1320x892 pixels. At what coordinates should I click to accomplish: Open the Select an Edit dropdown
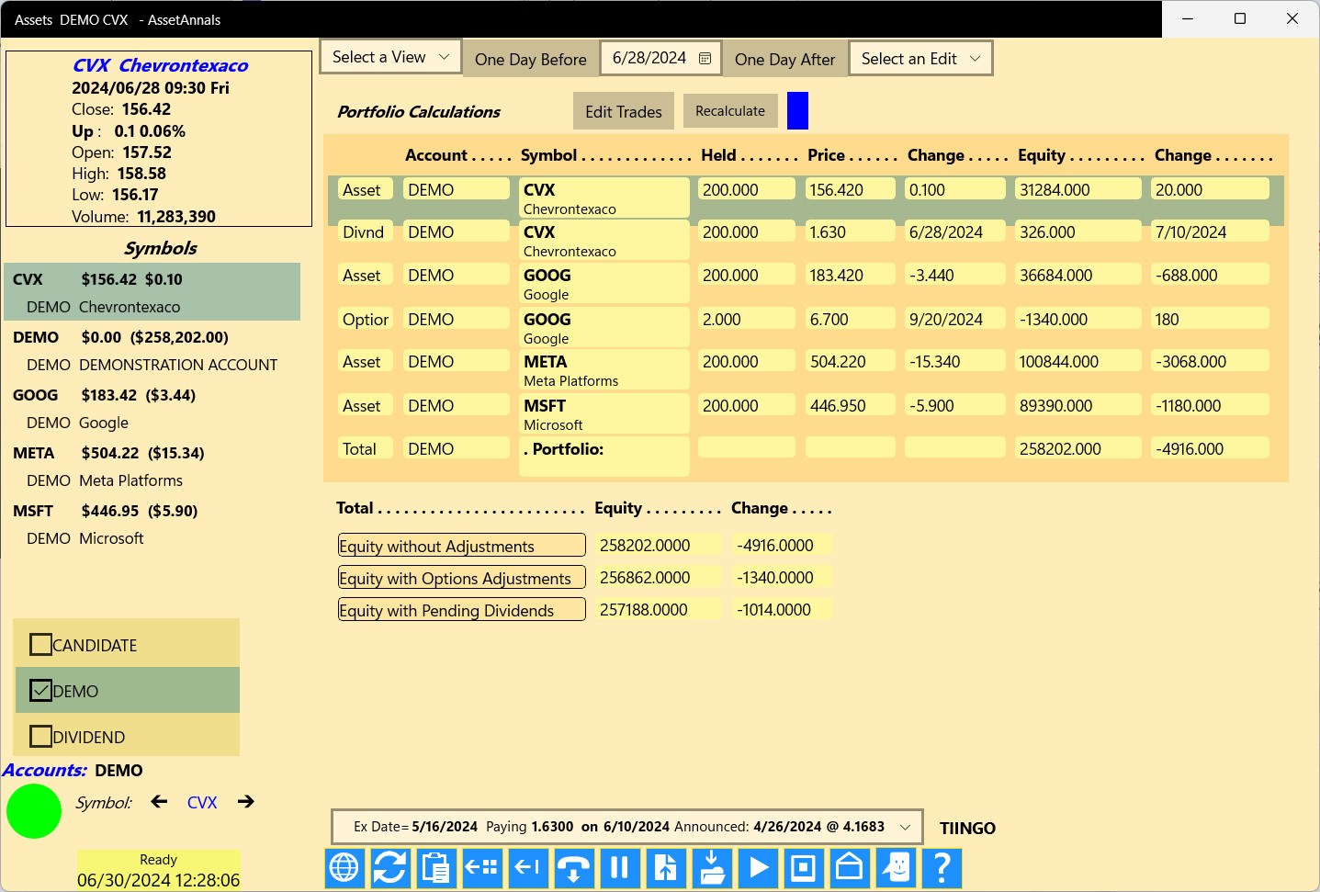point(920,58)
